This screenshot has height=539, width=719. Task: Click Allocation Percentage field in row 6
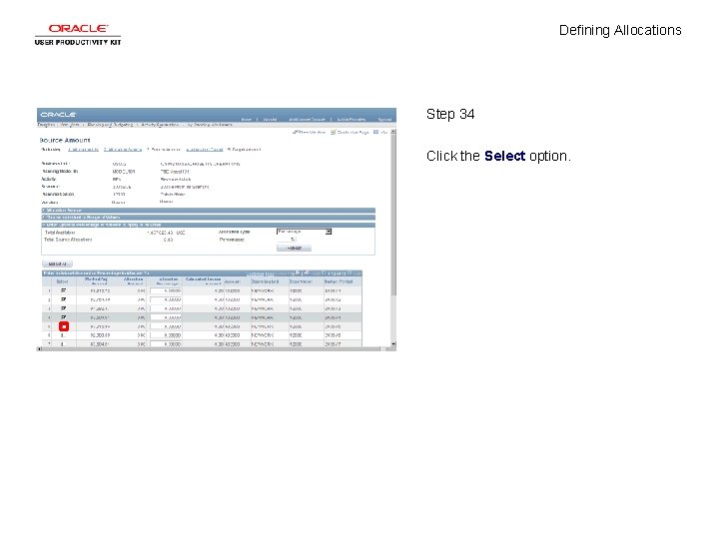166,335
